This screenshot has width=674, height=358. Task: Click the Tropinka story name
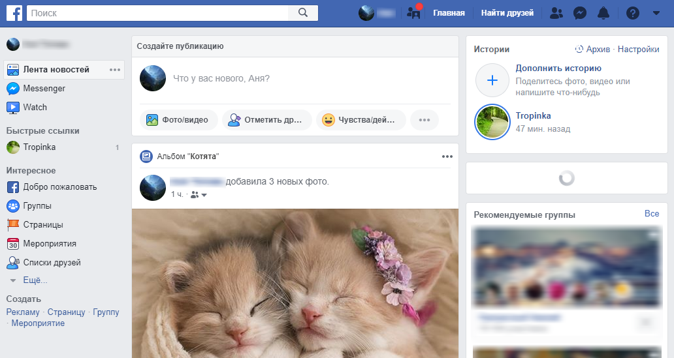tap(533, 116)
